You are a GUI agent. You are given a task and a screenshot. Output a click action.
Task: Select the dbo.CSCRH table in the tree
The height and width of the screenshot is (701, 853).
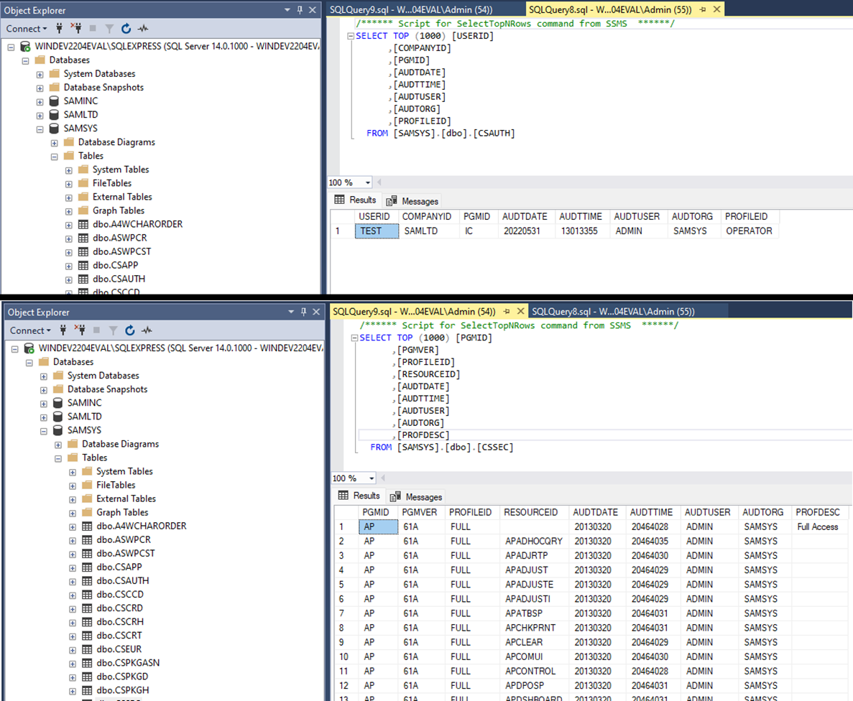[x=119, y=622]
